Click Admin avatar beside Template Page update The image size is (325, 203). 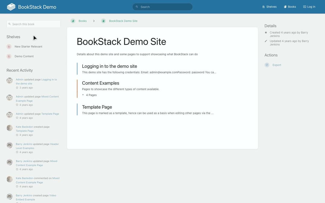point(10,115)
